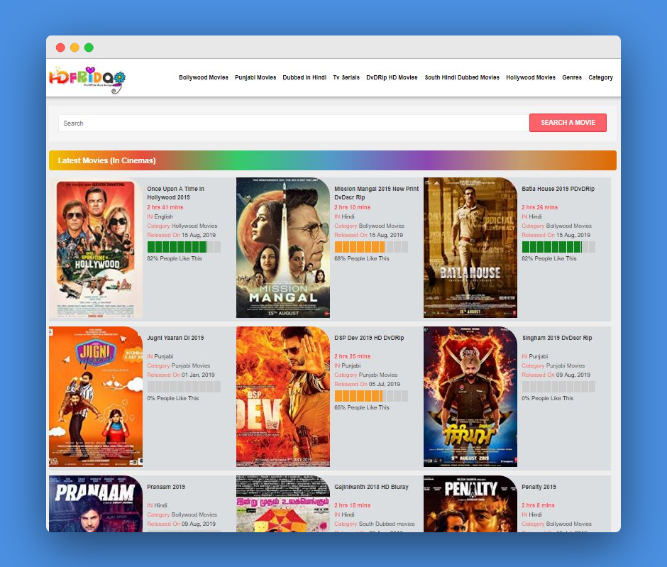Click Mission Mangal 68% orange rating bar
The height and width of the screenshot is (567, 667).
[371, 247]
